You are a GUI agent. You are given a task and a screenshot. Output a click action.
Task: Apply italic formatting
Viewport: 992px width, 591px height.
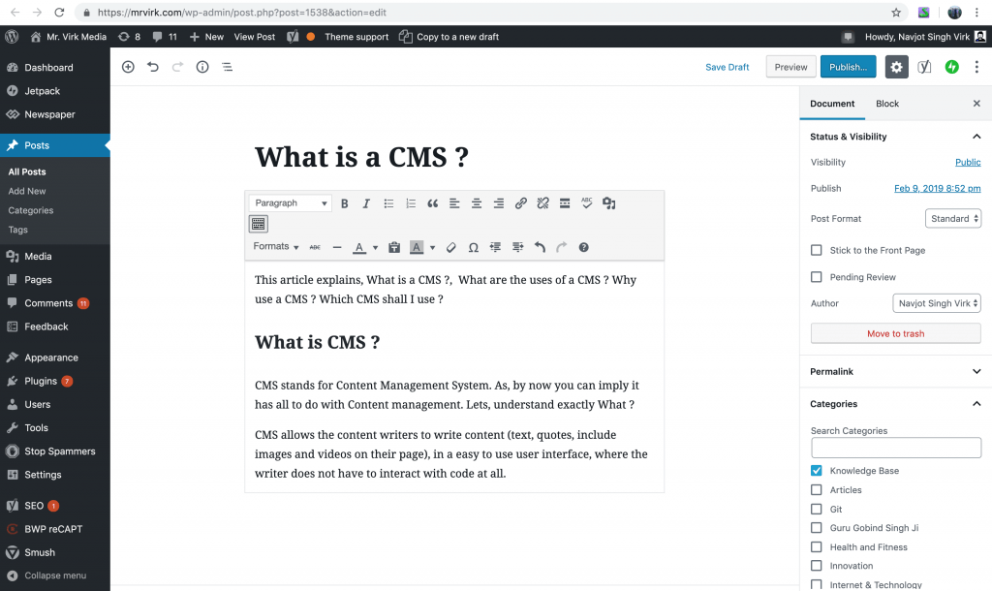click(366, 203)
